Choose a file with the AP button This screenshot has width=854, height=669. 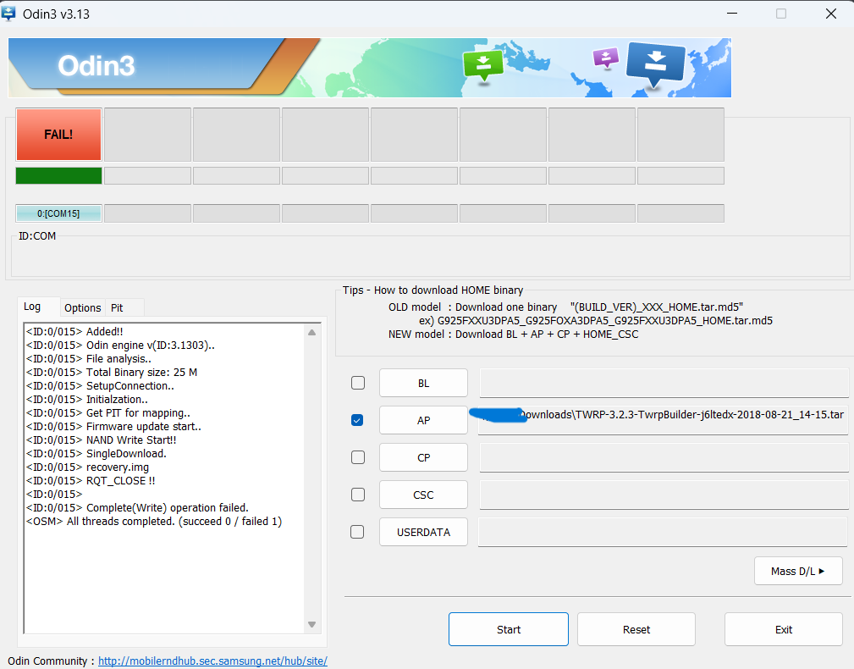pyautogui.click(x=423, y=420)
